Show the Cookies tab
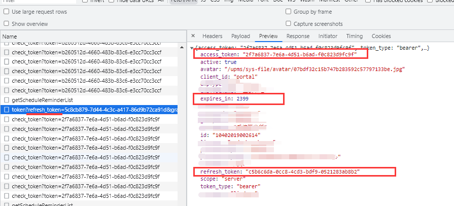 click(381, 36)
